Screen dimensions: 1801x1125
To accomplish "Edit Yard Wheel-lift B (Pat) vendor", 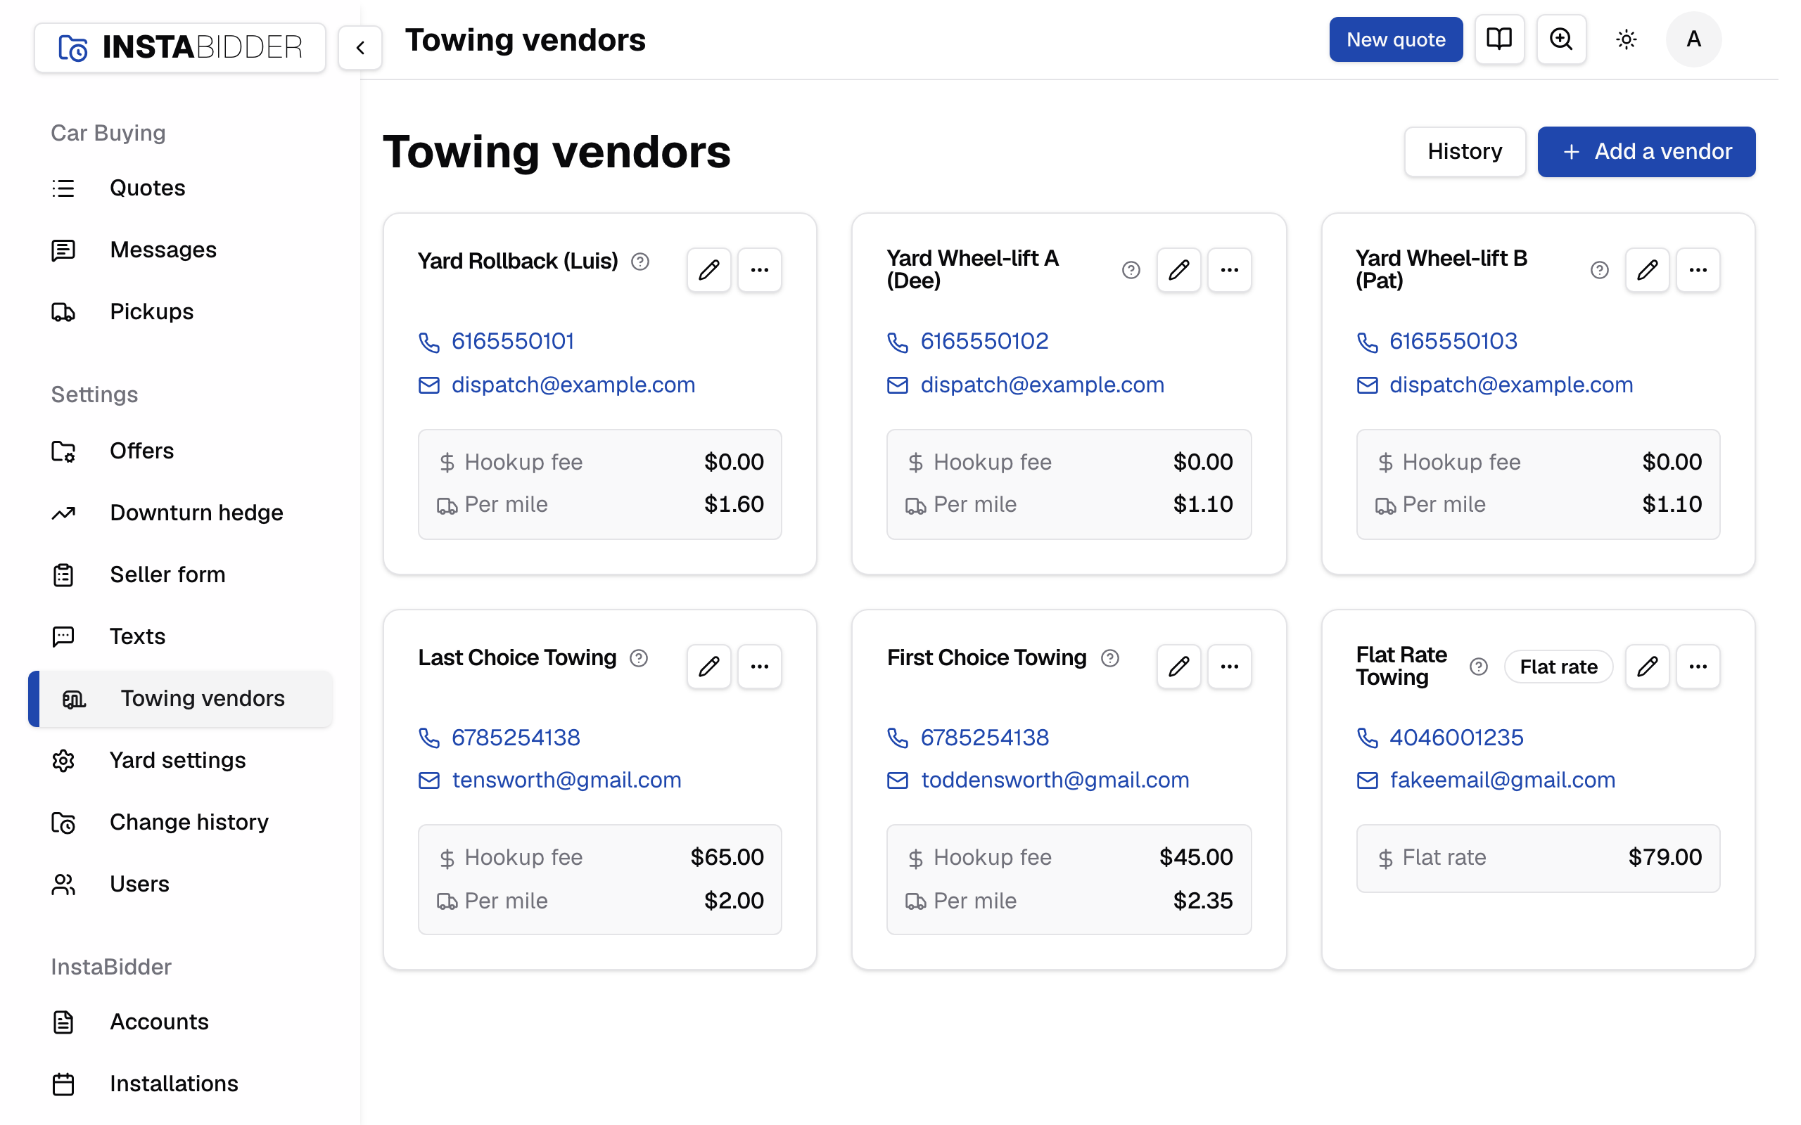I will 1647,269.
